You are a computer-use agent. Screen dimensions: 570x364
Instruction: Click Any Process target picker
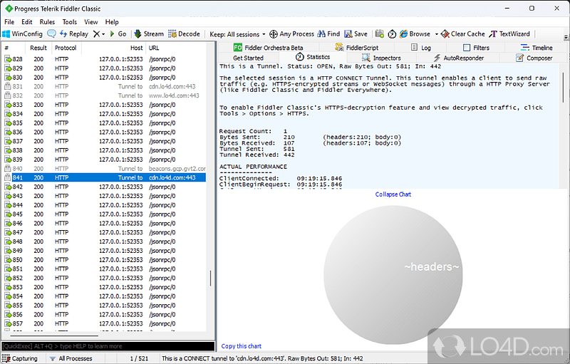click(x=291, y=33)
